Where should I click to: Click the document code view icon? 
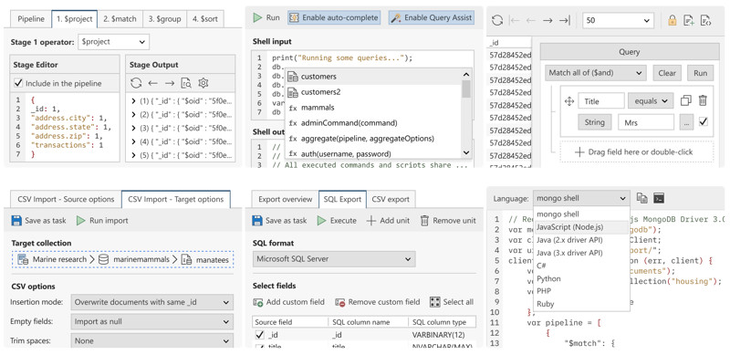point(705,20)
